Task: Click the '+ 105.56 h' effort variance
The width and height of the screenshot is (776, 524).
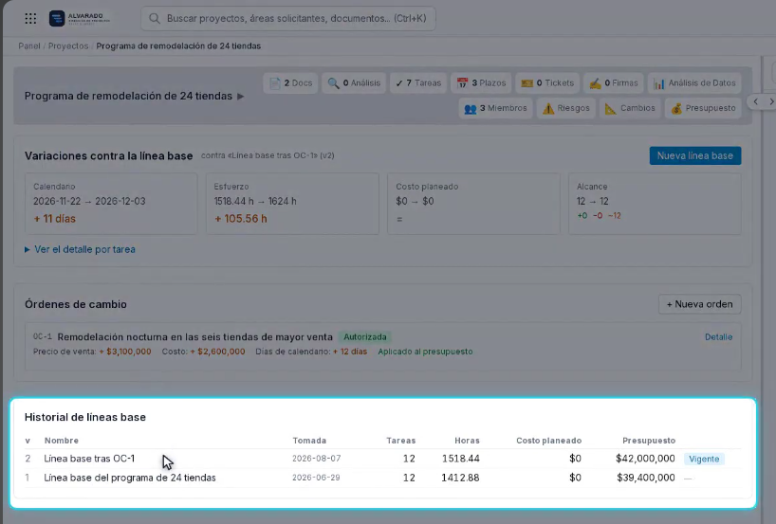Action: click(x=241, y=219)
